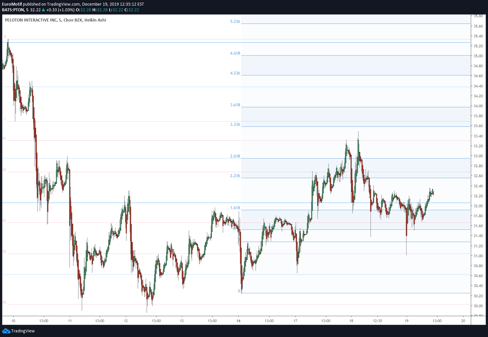The height and width of the screenshot is (337, 488).
Task: Click date 19 on the time axis
Action: pos(407,321)
